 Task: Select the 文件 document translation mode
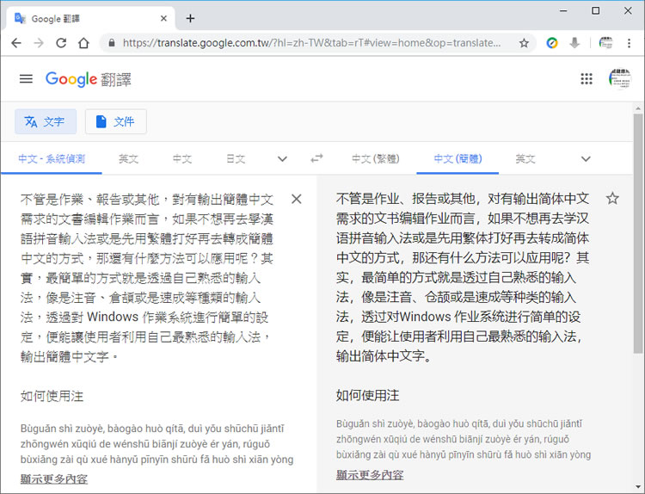click(116, 121)
